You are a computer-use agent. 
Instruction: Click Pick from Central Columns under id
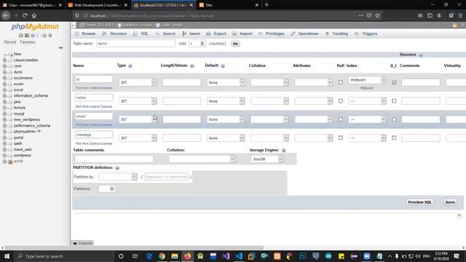(94, 88)
